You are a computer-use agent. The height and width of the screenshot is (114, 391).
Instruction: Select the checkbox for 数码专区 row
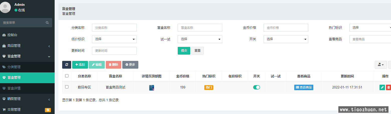[67, 87]
